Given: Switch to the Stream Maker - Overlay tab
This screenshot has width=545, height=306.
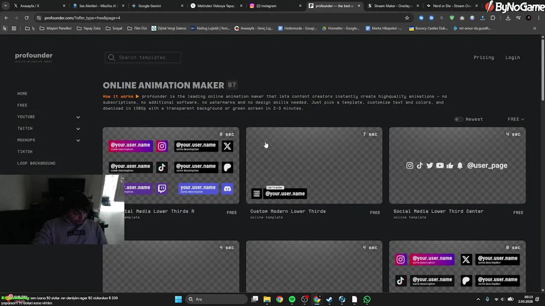Looking at the screenshot, I should pos(393,6).
